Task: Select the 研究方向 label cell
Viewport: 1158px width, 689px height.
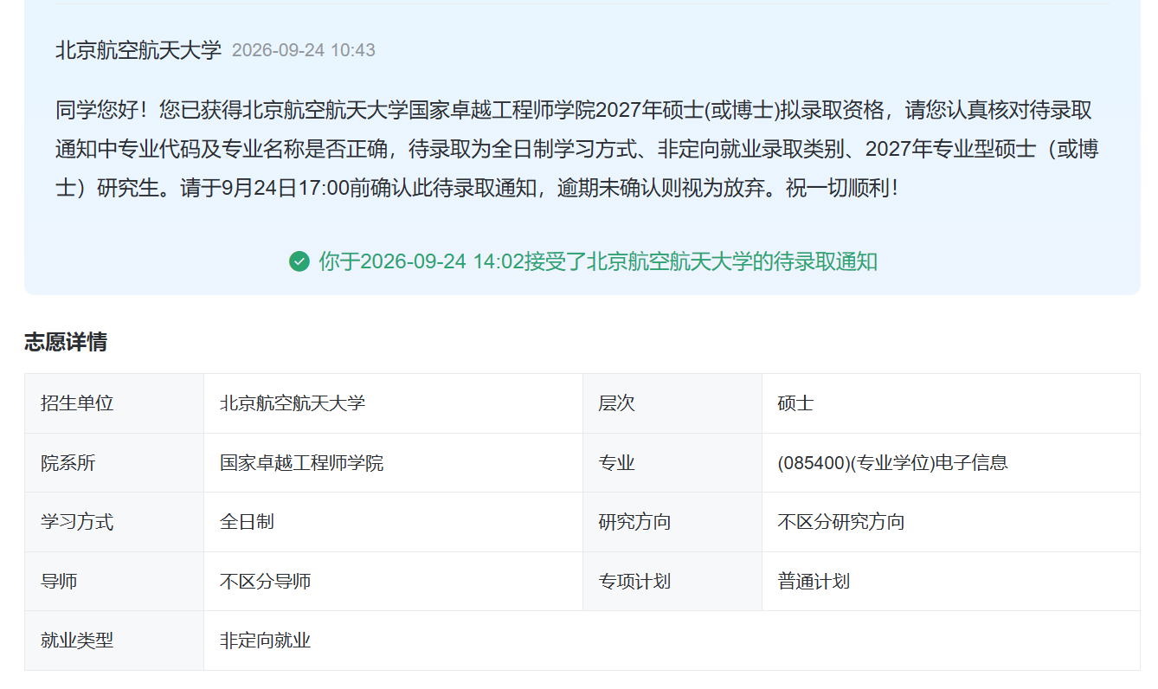Action: (x=672, y=522)
